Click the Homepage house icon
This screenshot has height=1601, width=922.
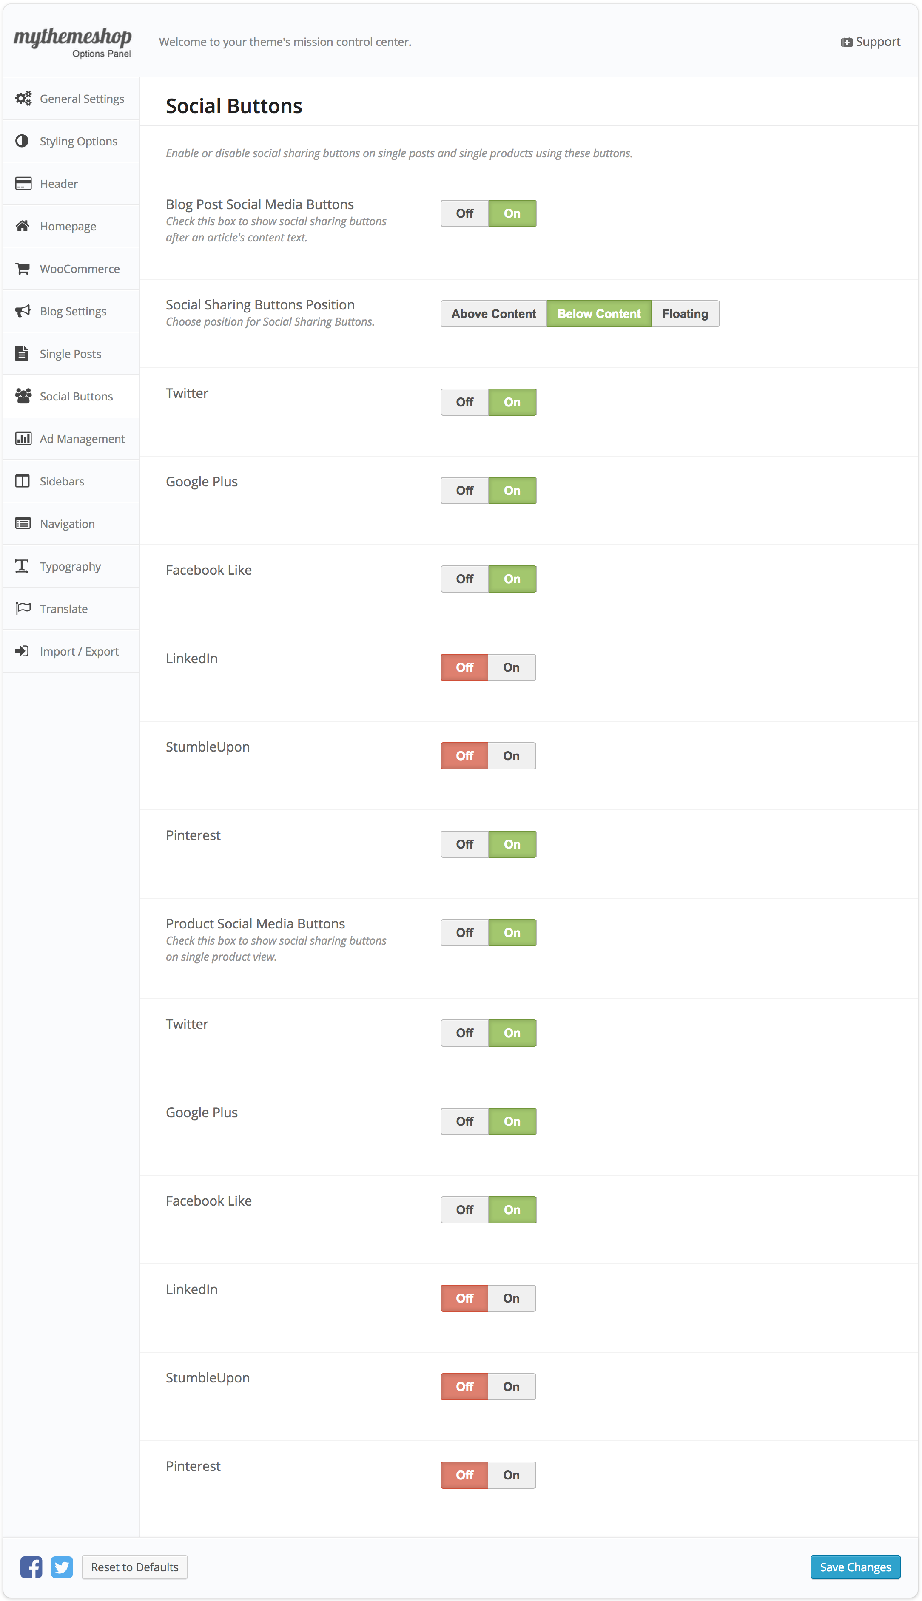tap(23, 226)
